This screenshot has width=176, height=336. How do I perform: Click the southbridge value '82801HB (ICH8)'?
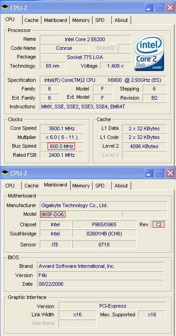click(104, 234)
